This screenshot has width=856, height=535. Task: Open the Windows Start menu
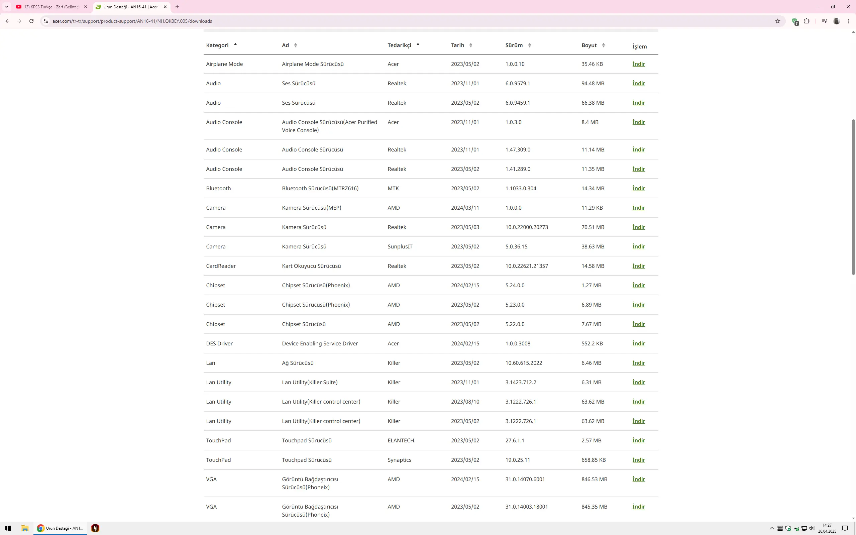click(8, 528)
